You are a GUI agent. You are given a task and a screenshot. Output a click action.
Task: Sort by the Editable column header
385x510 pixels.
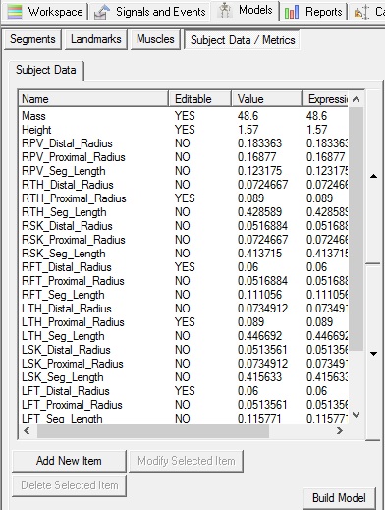pos(200,99)
